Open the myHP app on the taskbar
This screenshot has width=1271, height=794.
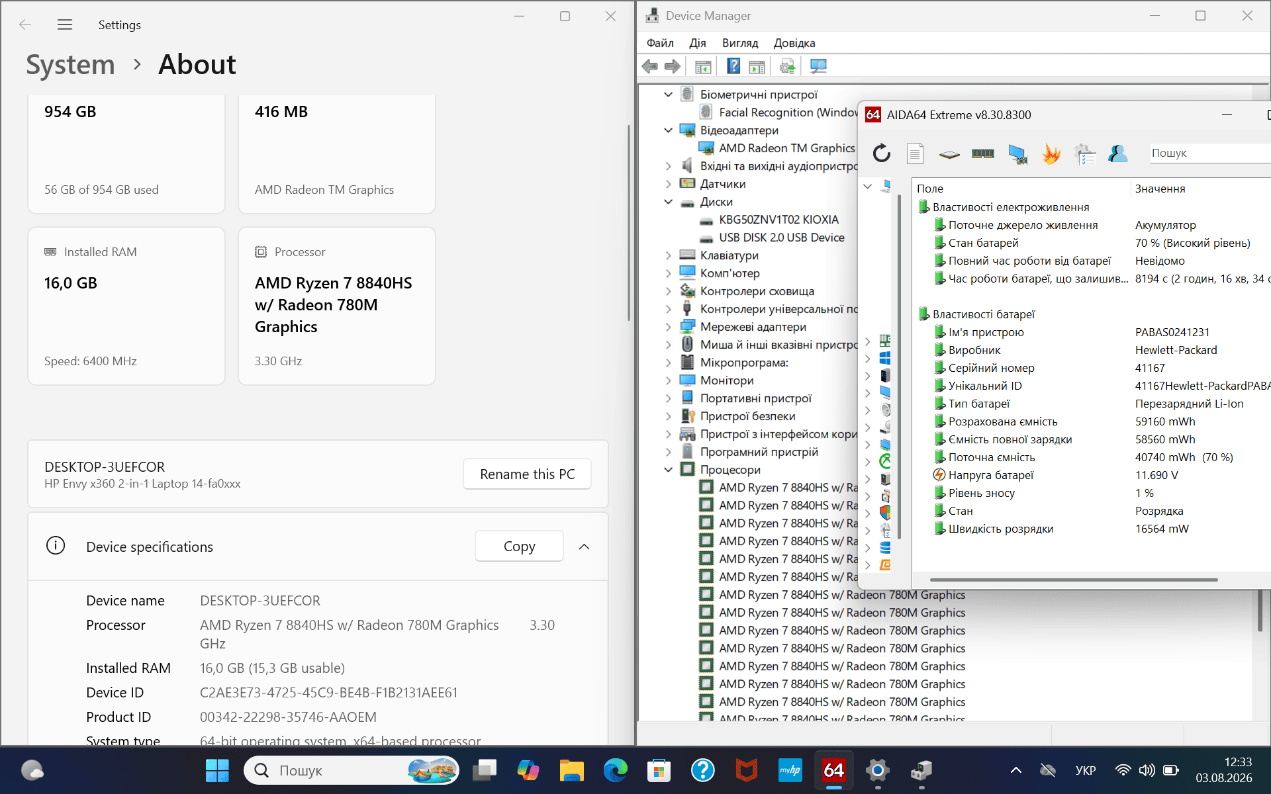point(790,770)
